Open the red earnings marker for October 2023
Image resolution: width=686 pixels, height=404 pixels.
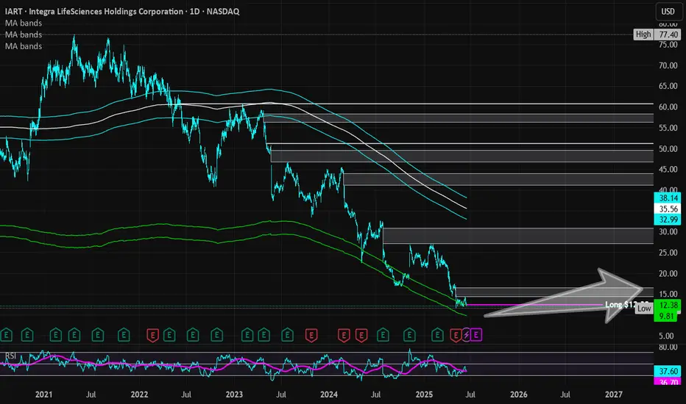click(311, 335)
